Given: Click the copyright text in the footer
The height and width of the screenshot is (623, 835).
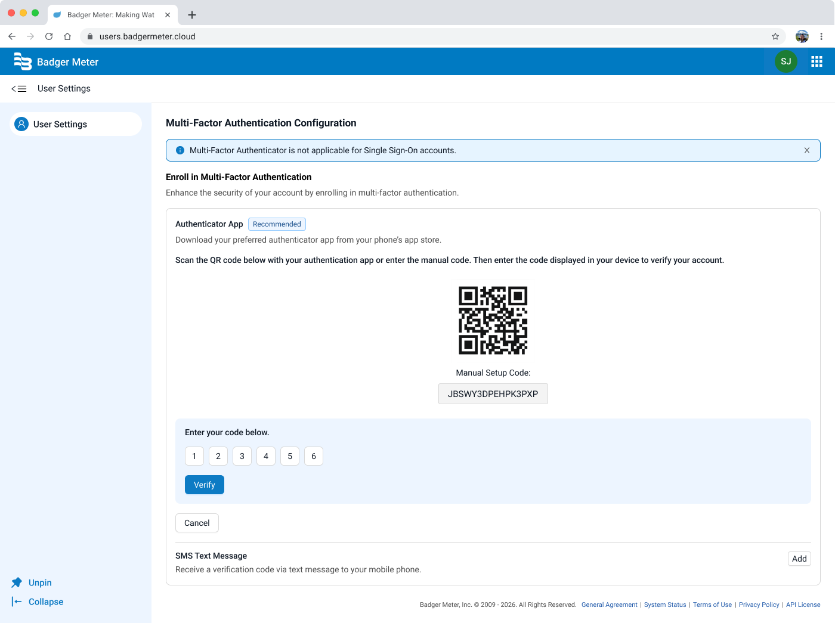Looking at the screenshot, I should pyautogui.click(x=498, y=605).
